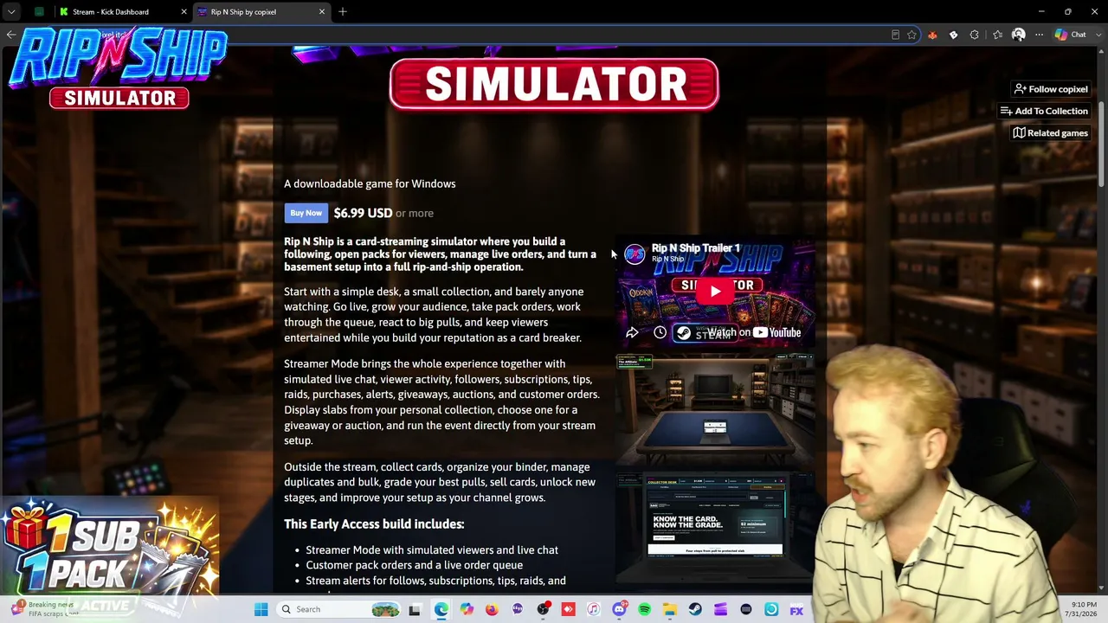Open the MetaMask fox extension

(x=932, y=35)
